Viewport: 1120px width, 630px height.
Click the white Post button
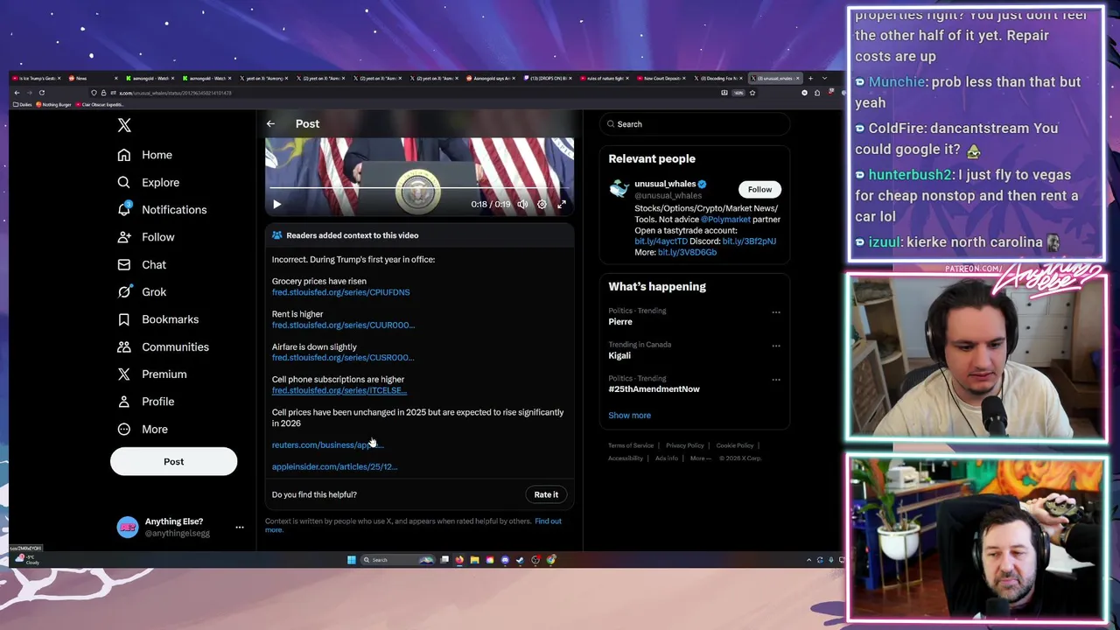tap(173, 461)
